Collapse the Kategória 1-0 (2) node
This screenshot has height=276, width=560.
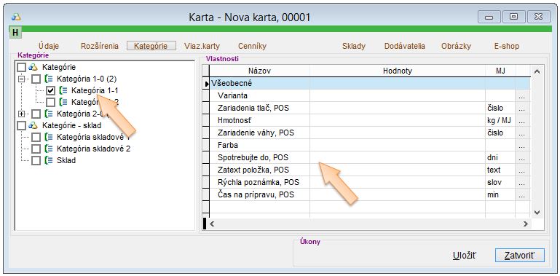(x=21, y=79)
